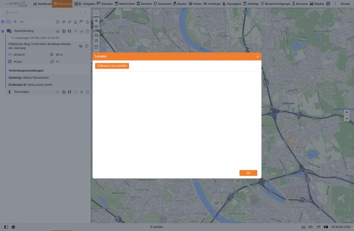This screenshot has width=354, height=231.
Task: Click the 'Pfälzischer Ring, 51063 Köln' address text
Action: coord(40,46)
